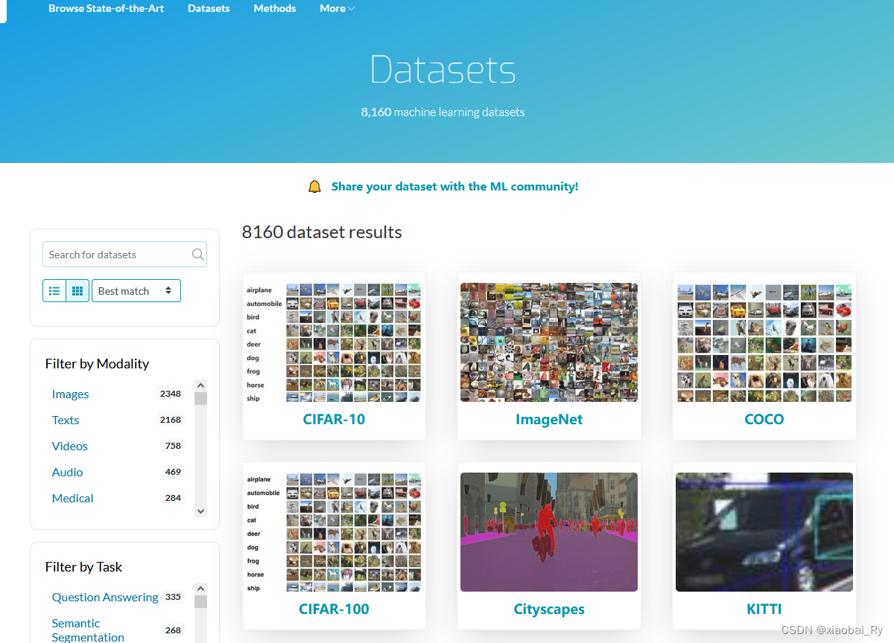Open the CIFAR-10 thumbnail image

(334, 342)
